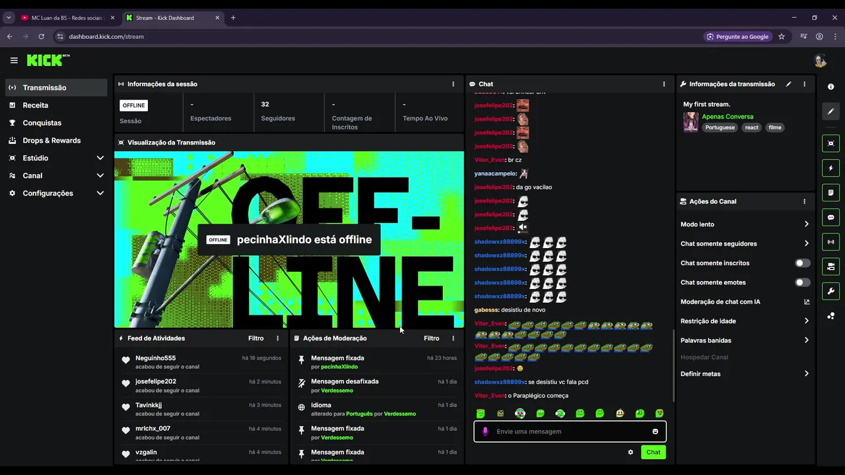This screenshot has height=475, width=845.
Task: Open the profile avatar menu
Action: click(x=821, y=61)
